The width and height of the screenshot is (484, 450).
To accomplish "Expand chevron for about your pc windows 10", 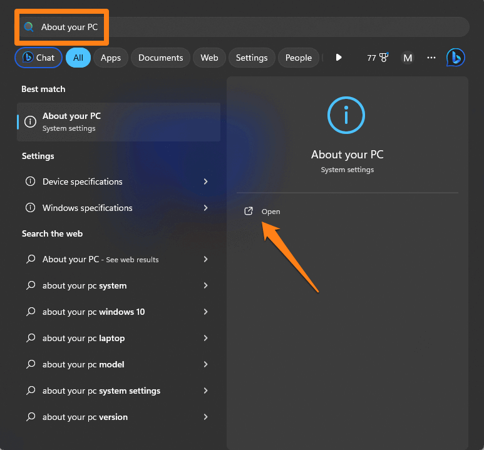I will coord(206,312).
